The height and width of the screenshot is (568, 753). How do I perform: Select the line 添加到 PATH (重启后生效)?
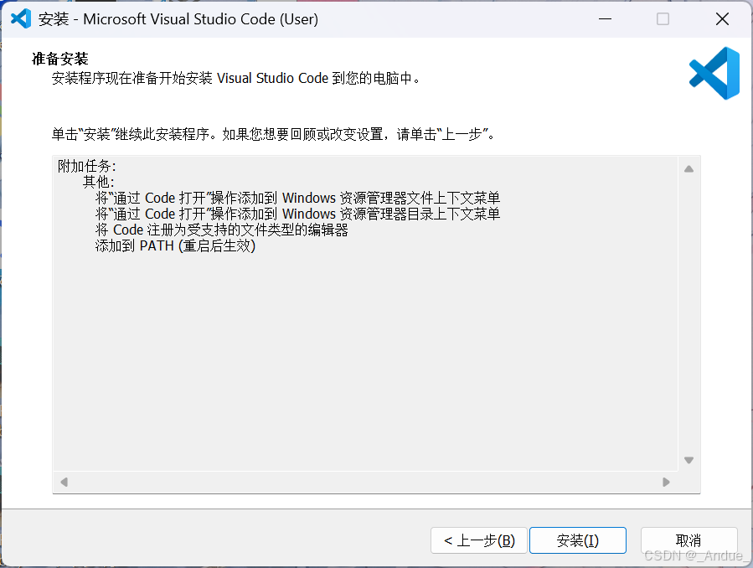[175, 245]
